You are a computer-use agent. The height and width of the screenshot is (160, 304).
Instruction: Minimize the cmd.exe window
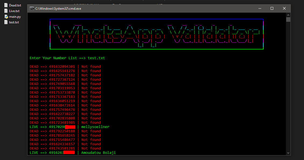(x=260, y=9)
